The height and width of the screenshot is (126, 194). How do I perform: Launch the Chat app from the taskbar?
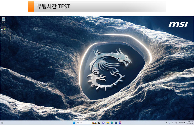(x=103, y=123)
